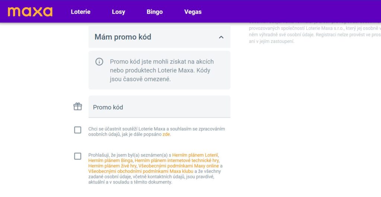
Task: Open Herním plánem internetové technické hry
Action: tap(177, 160)
